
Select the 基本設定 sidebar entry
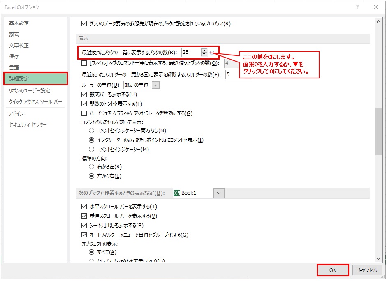point(20,24)
